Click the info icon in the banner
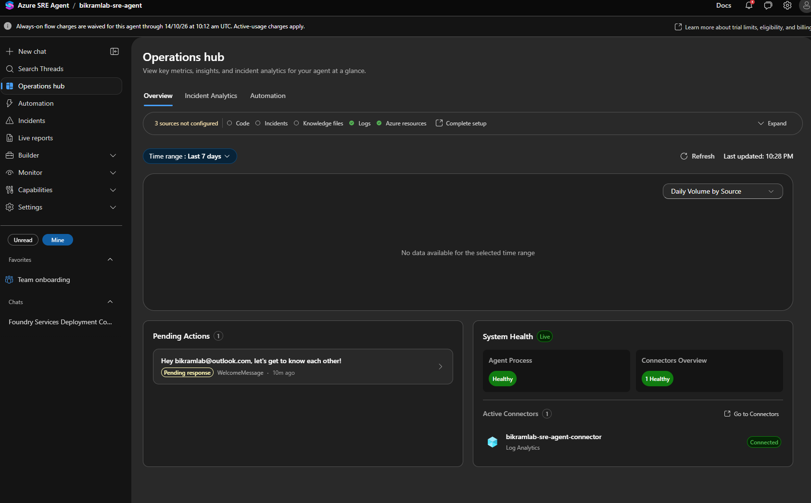 8,26
